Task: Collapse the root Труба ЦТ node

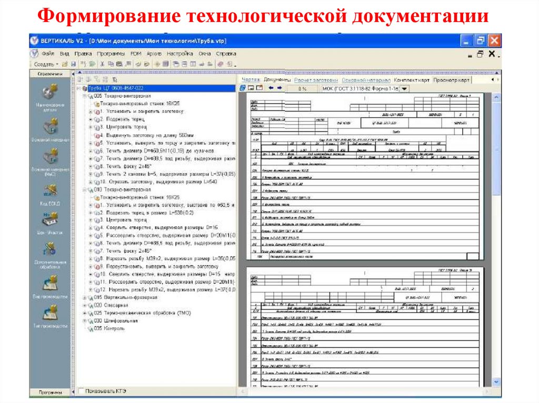Action: pyautogui.click(x=79, y=89)
